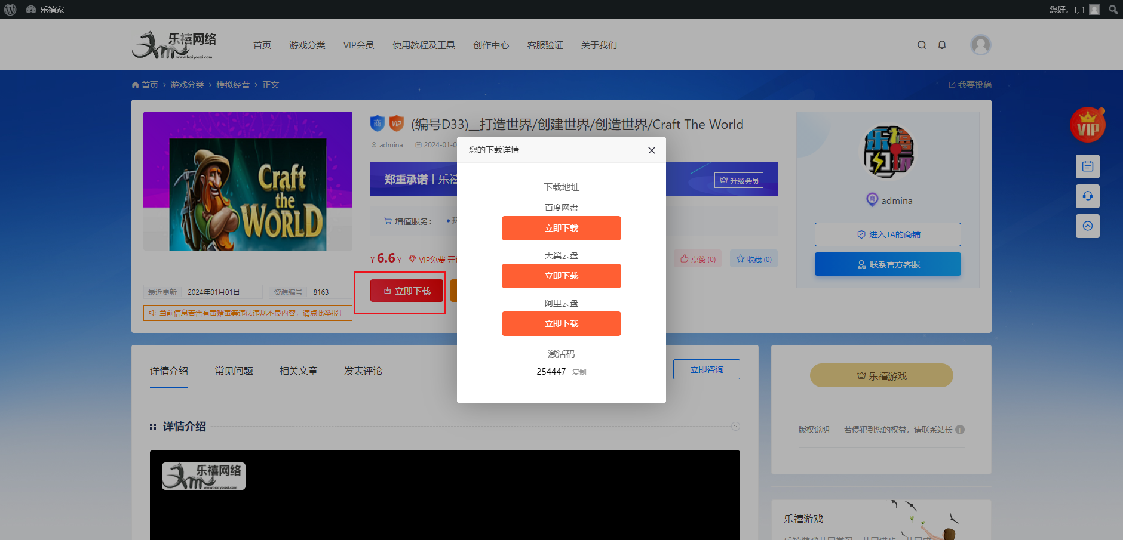Image resolution: width=1123 pixels, height=540 pixels.
Task: Select activation code 254447 text
Action: 551,372
